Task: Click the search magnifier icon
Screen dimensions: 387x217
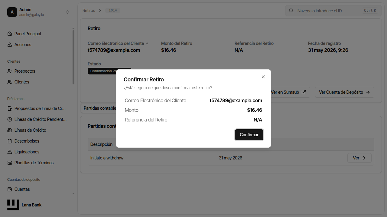Action: (291, 11)
